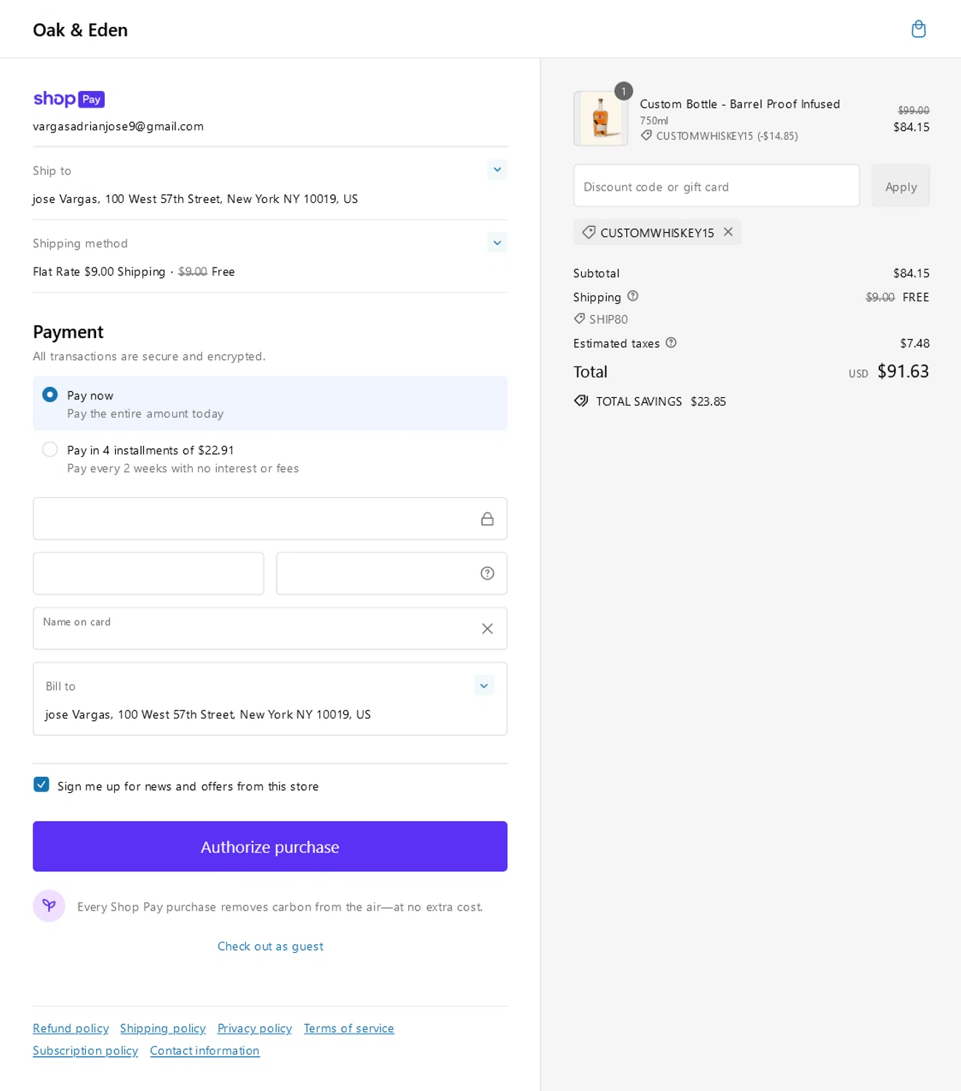Click the Total Savings tag icon
The height and width of the screenshot is (1091, 961).
pyautogui.click(x=581, y=401)
